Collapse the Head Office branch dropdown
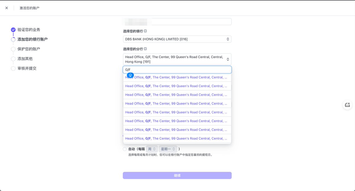Screen dimensions: 355x191 (177, 59)
